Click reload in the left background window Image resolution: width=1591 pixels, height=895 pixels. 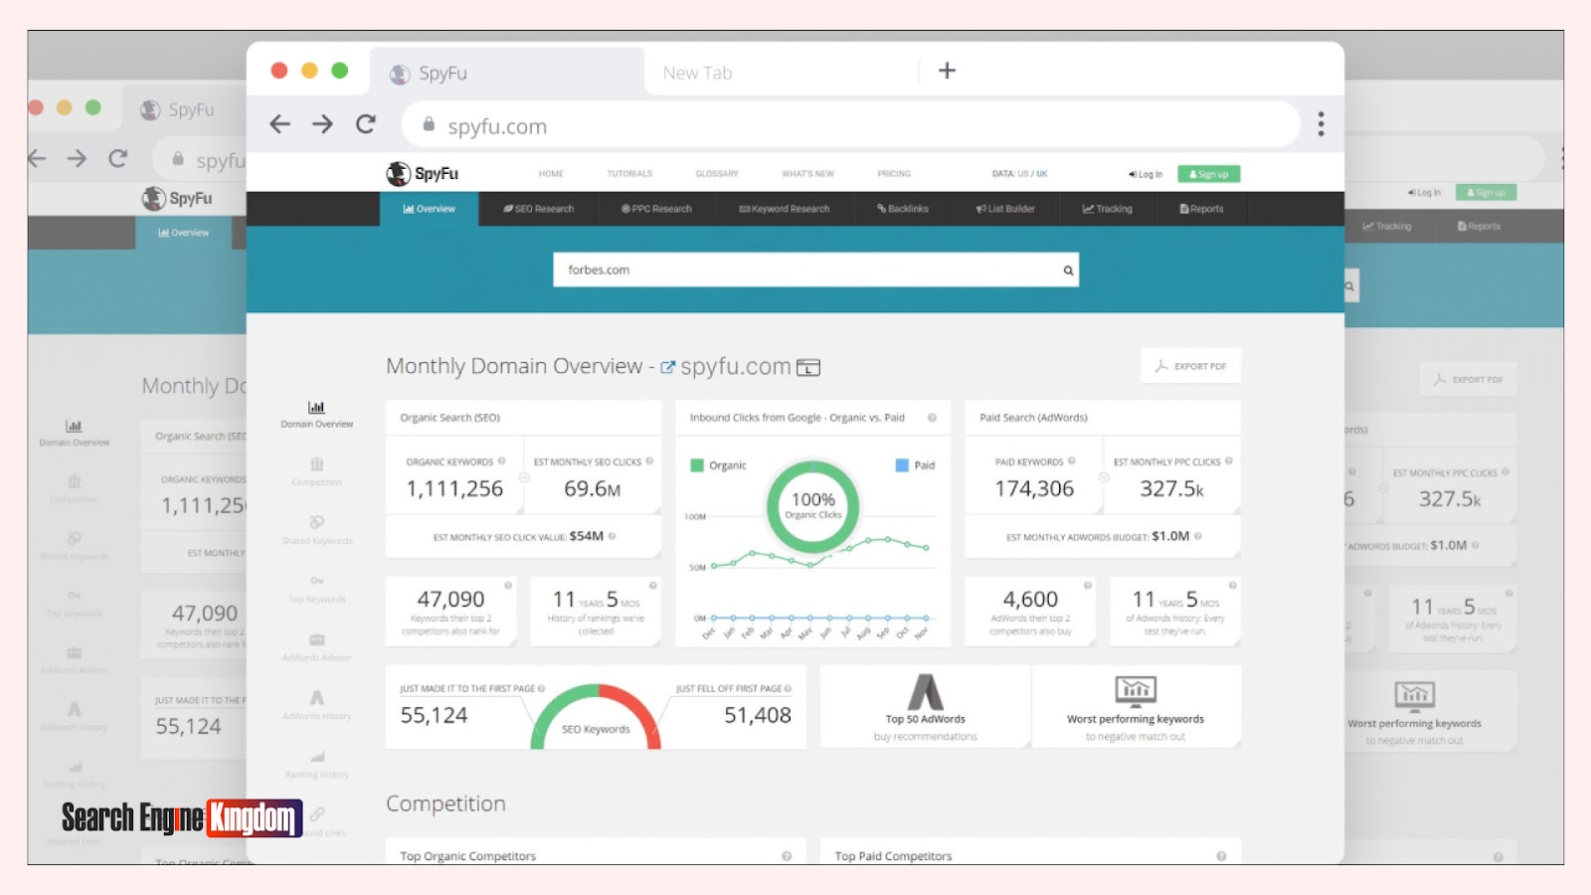[117, 158]
